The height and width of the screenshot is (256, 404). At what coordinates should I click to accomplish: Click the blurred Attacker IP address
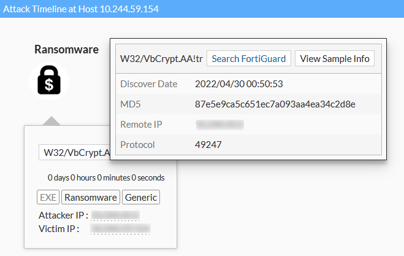click(116, 215)
